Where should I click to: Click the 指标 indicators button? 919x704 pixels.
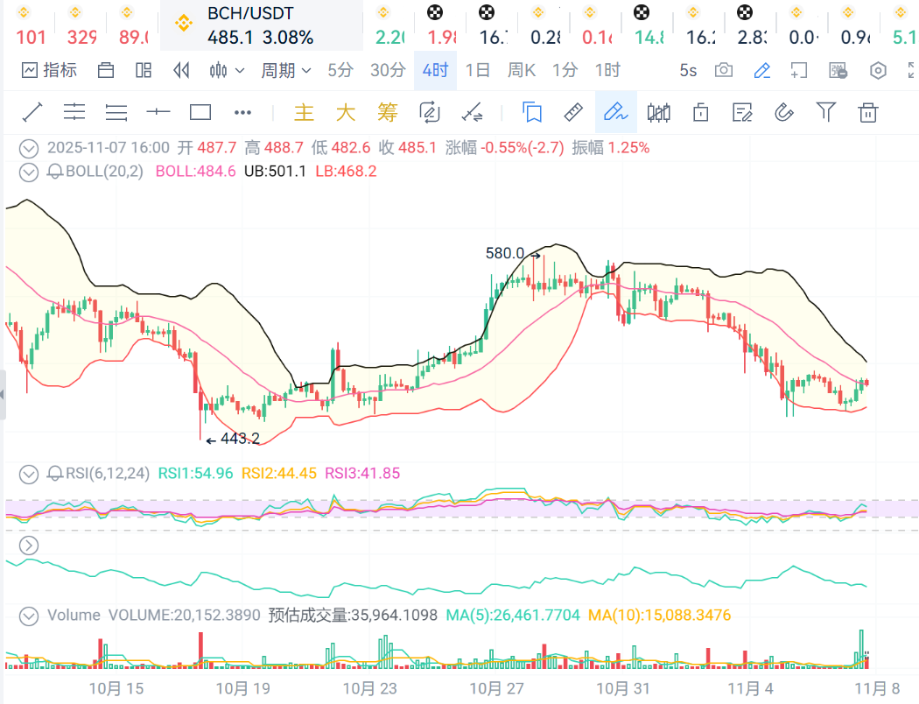[x=50, y=71]
